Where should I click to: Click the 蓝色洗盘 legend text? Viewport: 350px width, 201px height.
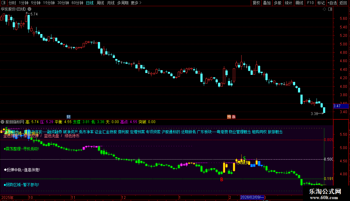coord(51,136)
